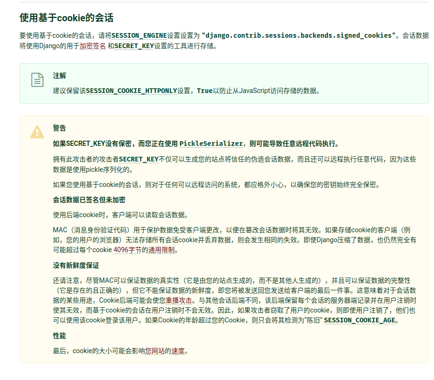Click the signed_cookies backend string literal
Screen dimensions: 434x380
299,35
